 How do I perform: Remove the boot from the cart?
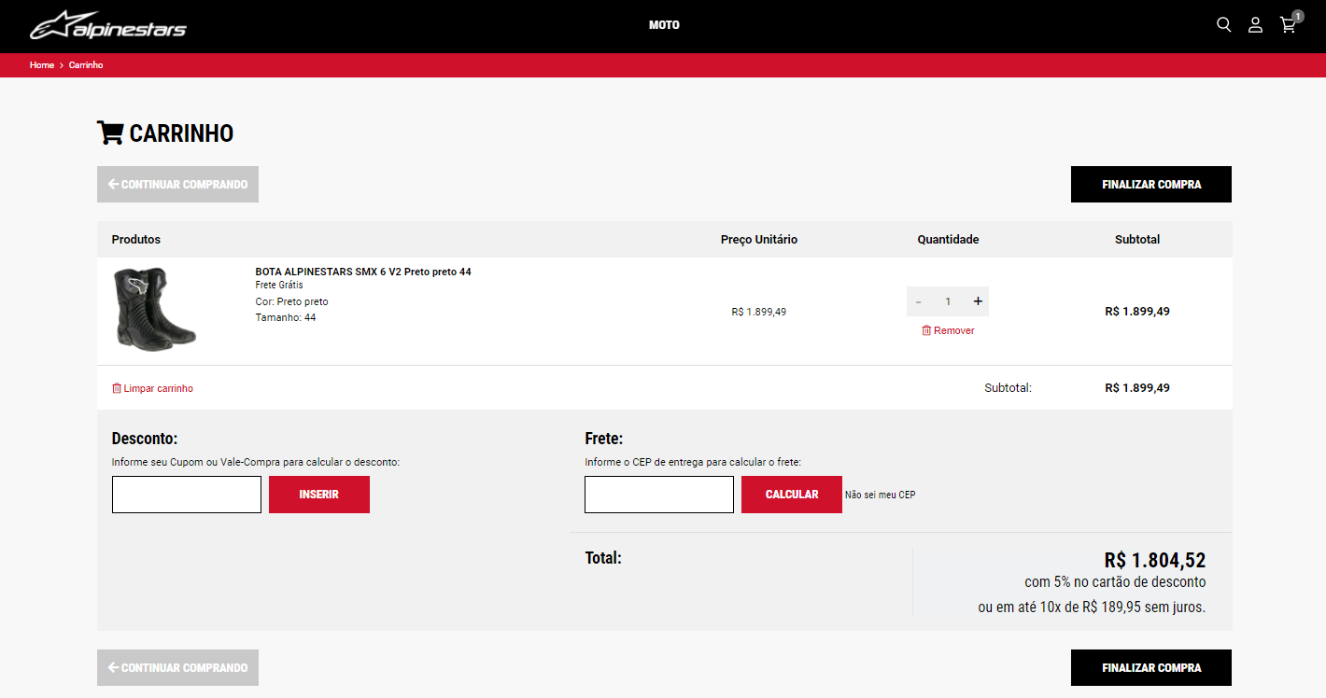pos(948,330)
